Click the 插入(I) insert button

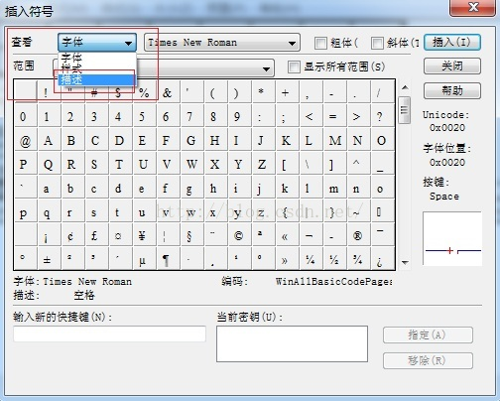point(452,43)
